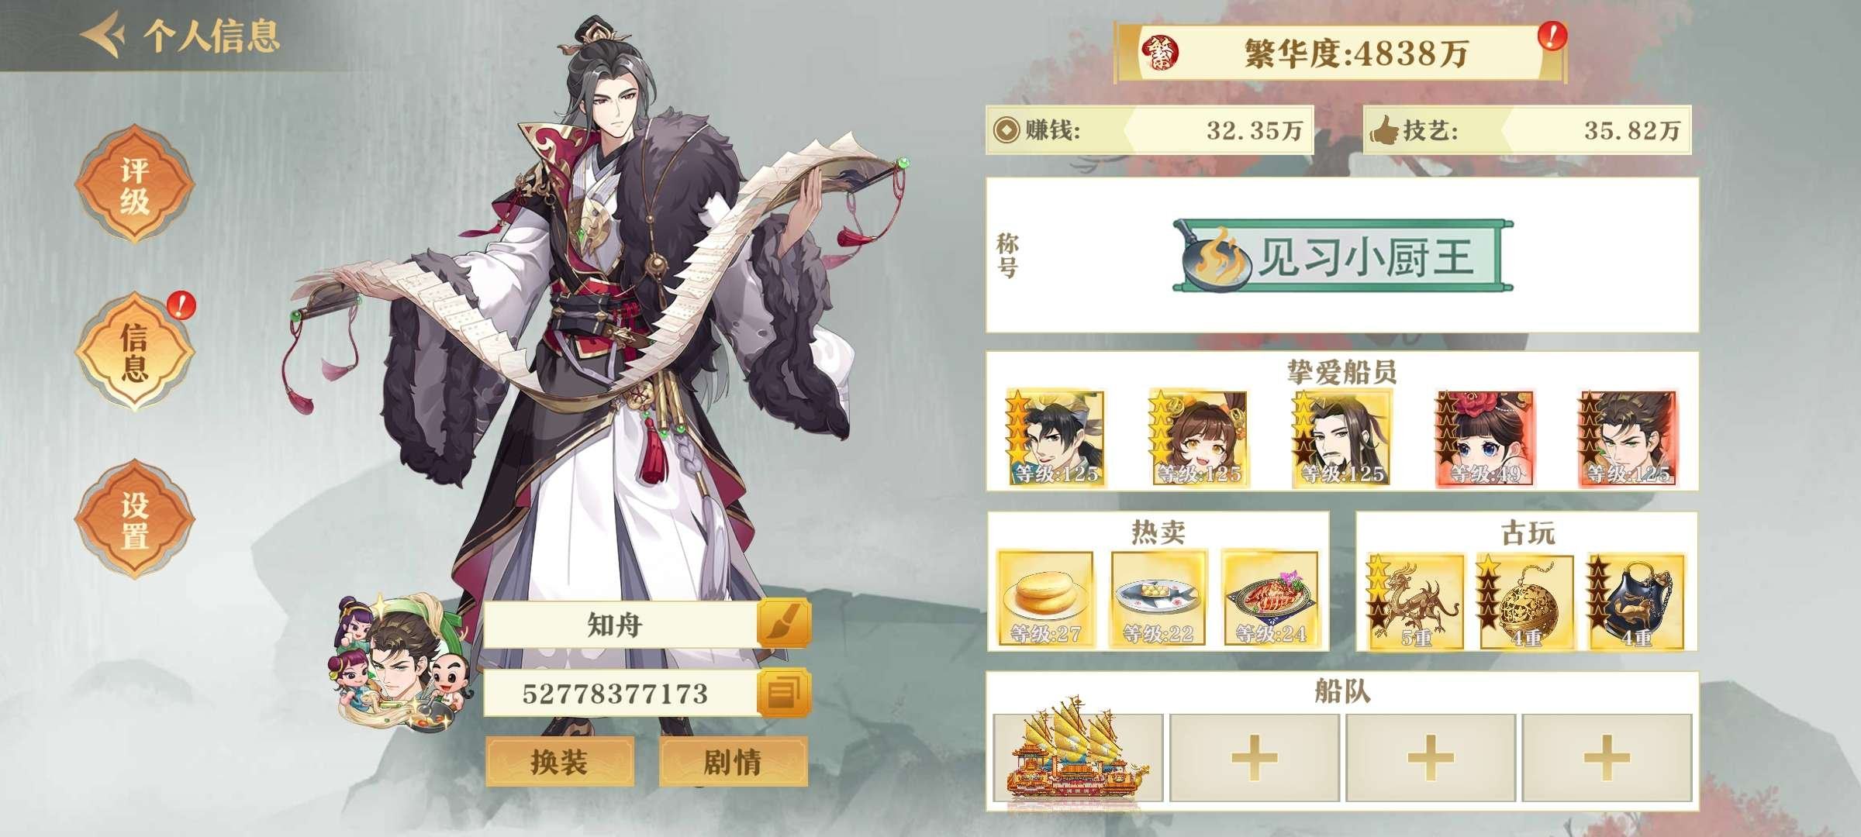
Task: Go back using the arrow beside 个人信息
Action: 104,35
